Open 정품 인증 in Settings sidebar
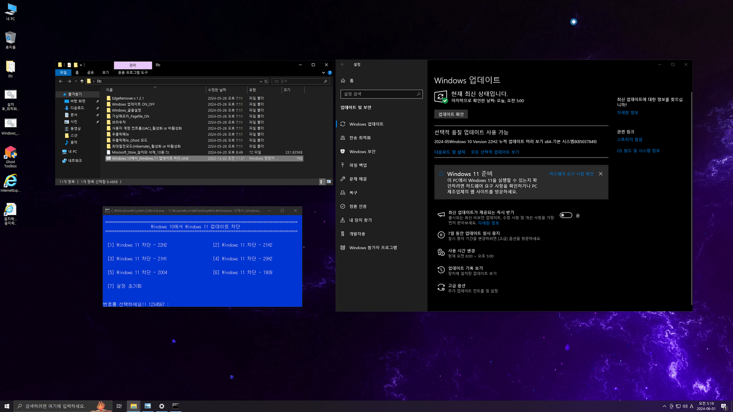 (x=358, y=206)
